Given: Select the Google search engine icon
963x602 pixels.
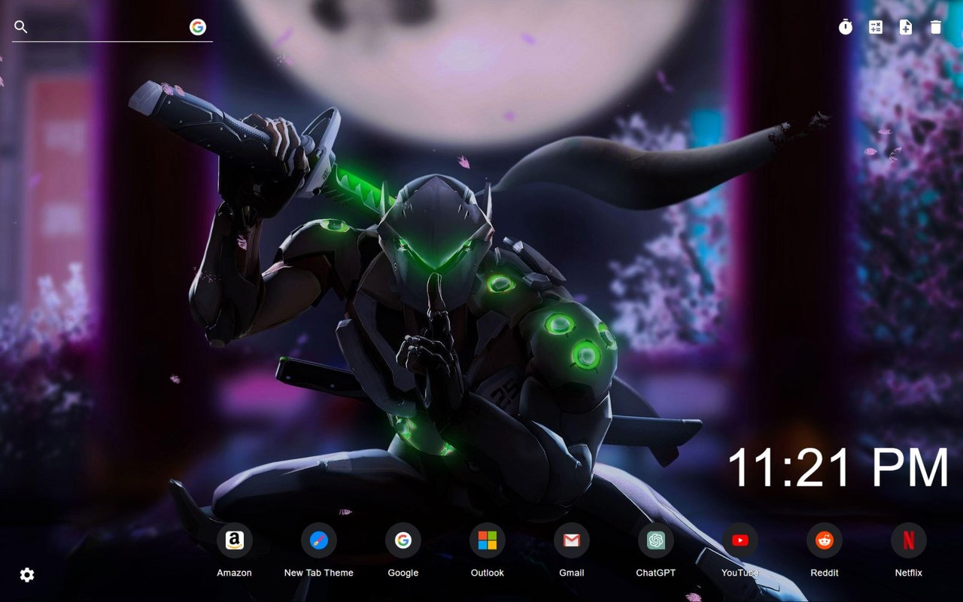Looking at the screenshot, I should click(x=197, y=27).
